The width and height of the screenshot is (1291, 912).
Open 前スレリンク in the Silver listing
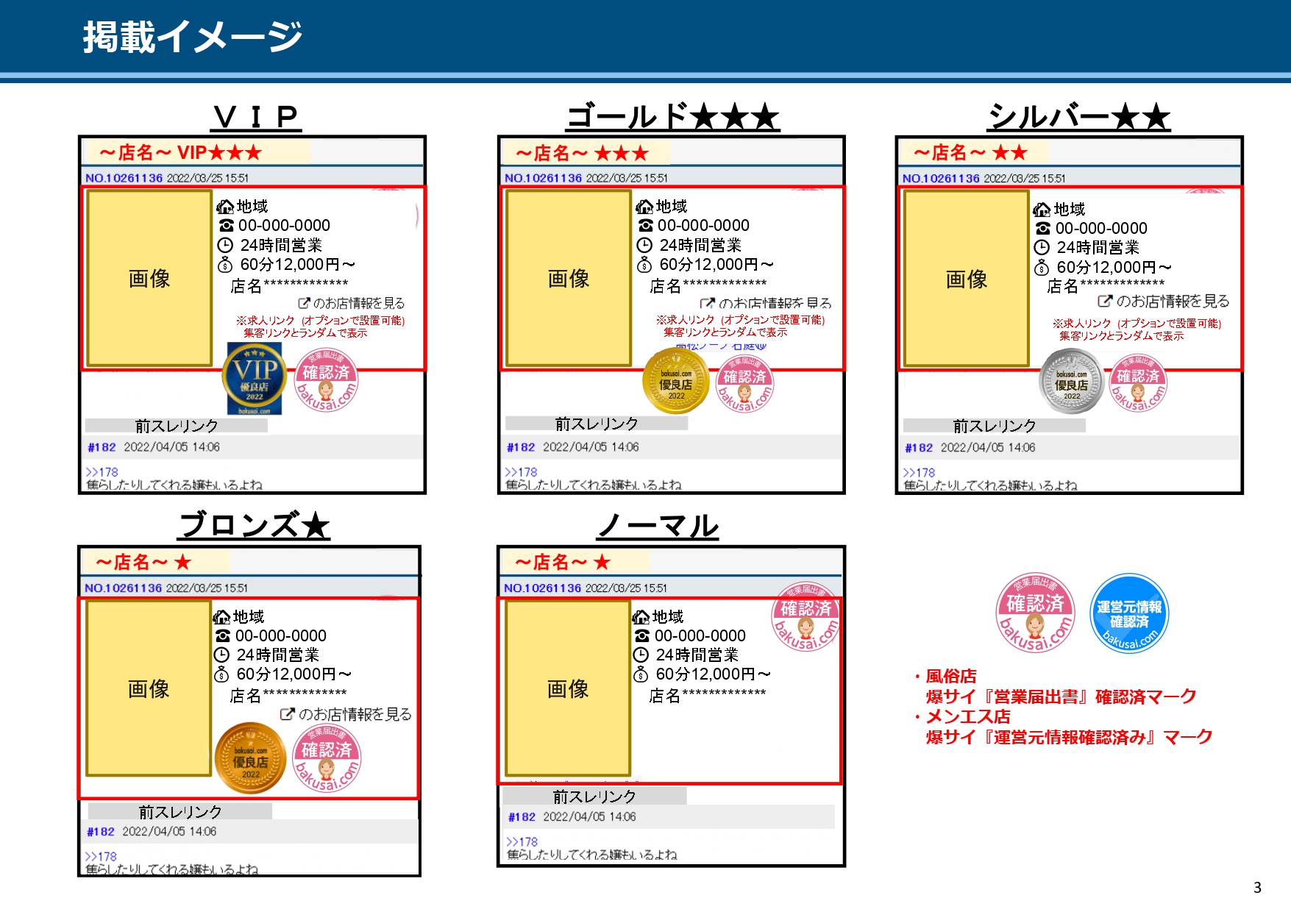993,425
